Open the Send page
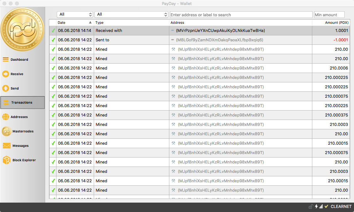The height and width of the screenshot is (212, 354). pyautogui.click(x=15, y=88)
